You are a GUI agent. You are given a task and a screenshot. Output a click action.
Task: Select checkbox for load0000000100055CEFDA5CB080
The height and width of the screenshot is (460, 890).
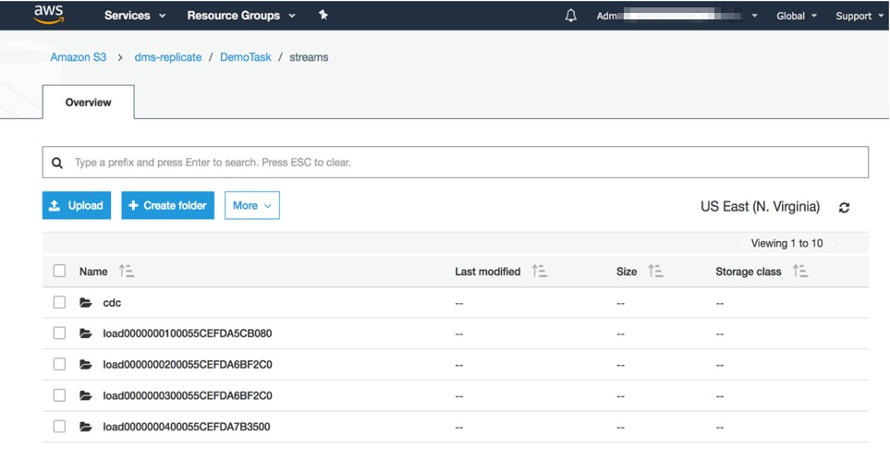point(59,333)
